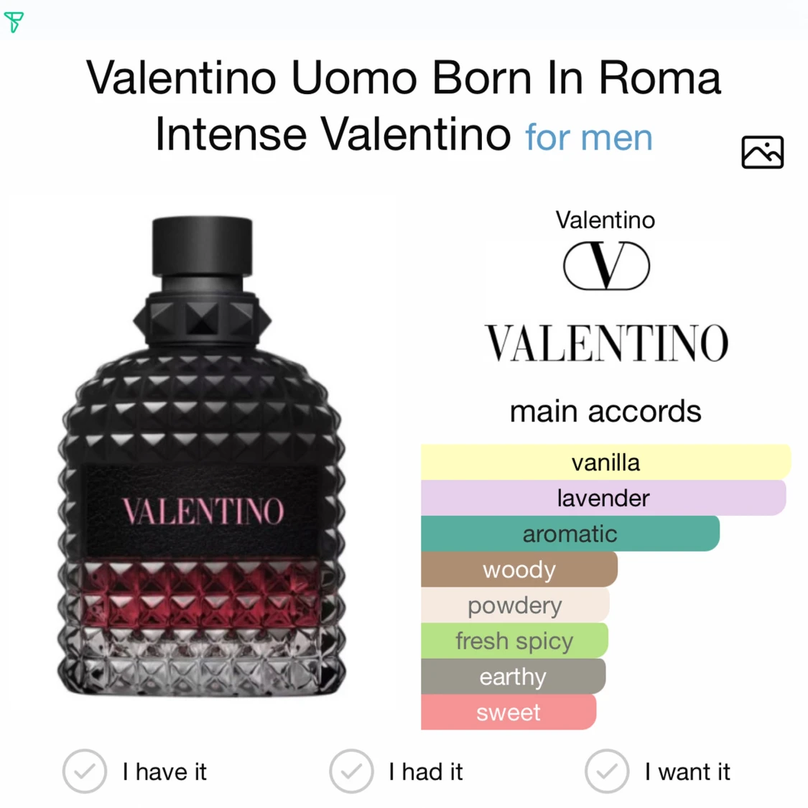Select the fresh spicy accord bar

[x=514, y=641]
